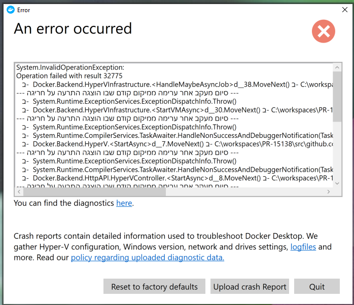Click the horizontal scrollbar thumb
Image resolution: width=354 pixels, height=305 pixels.
[x=95, y=192]
